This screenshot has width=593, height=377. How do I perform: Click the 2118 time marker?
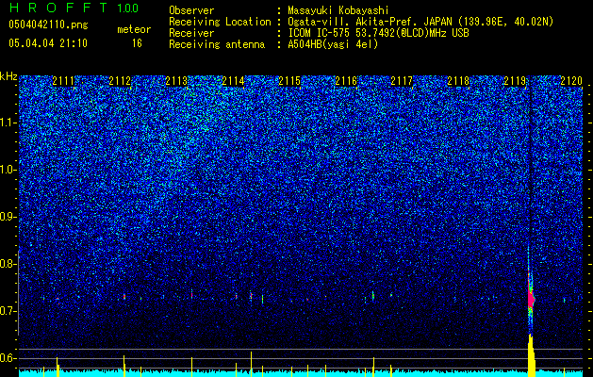[x=458, y=81]
